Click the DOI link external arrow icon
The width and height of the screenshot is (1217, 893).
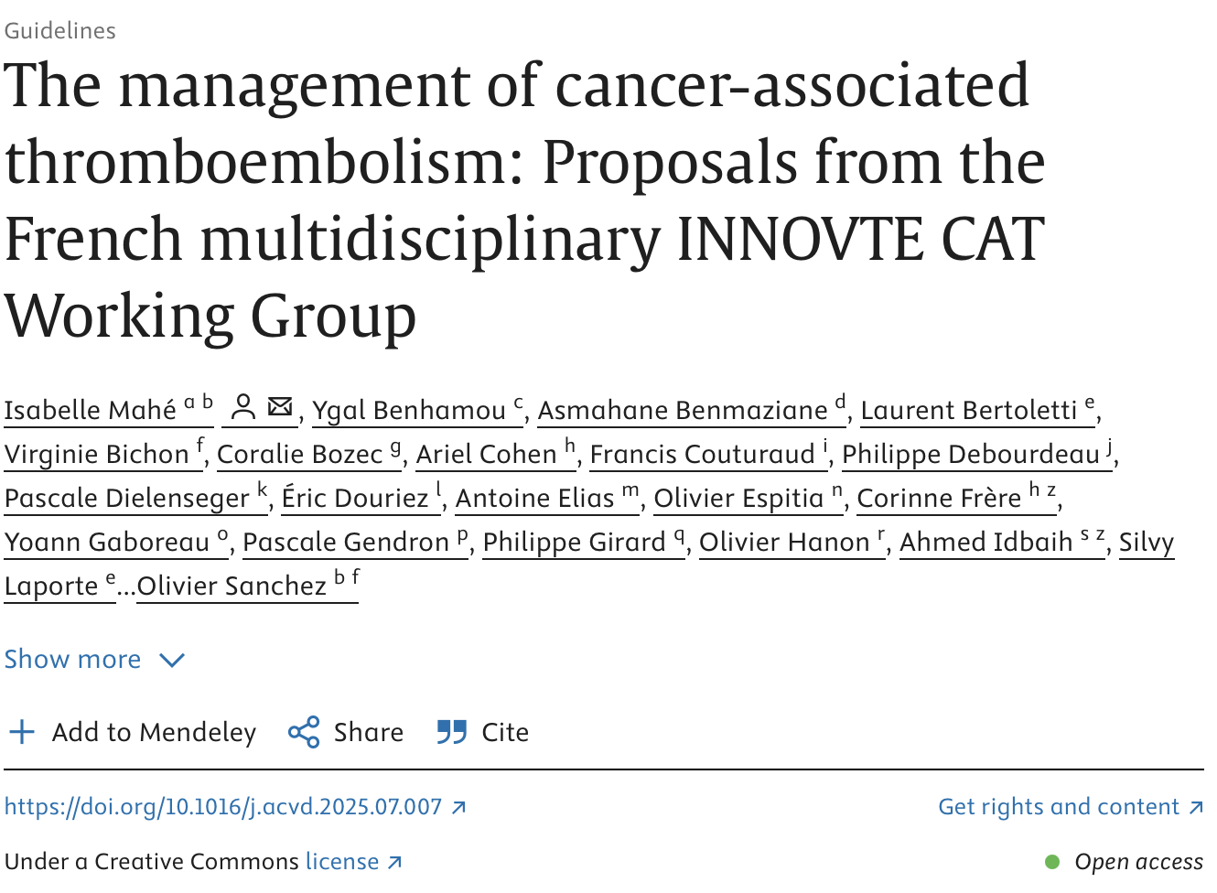[459, 807]
